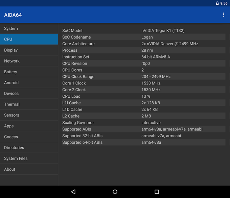Open the Codecs section
The height and width of the screenshot is (198, 230).
pos(29,137)
